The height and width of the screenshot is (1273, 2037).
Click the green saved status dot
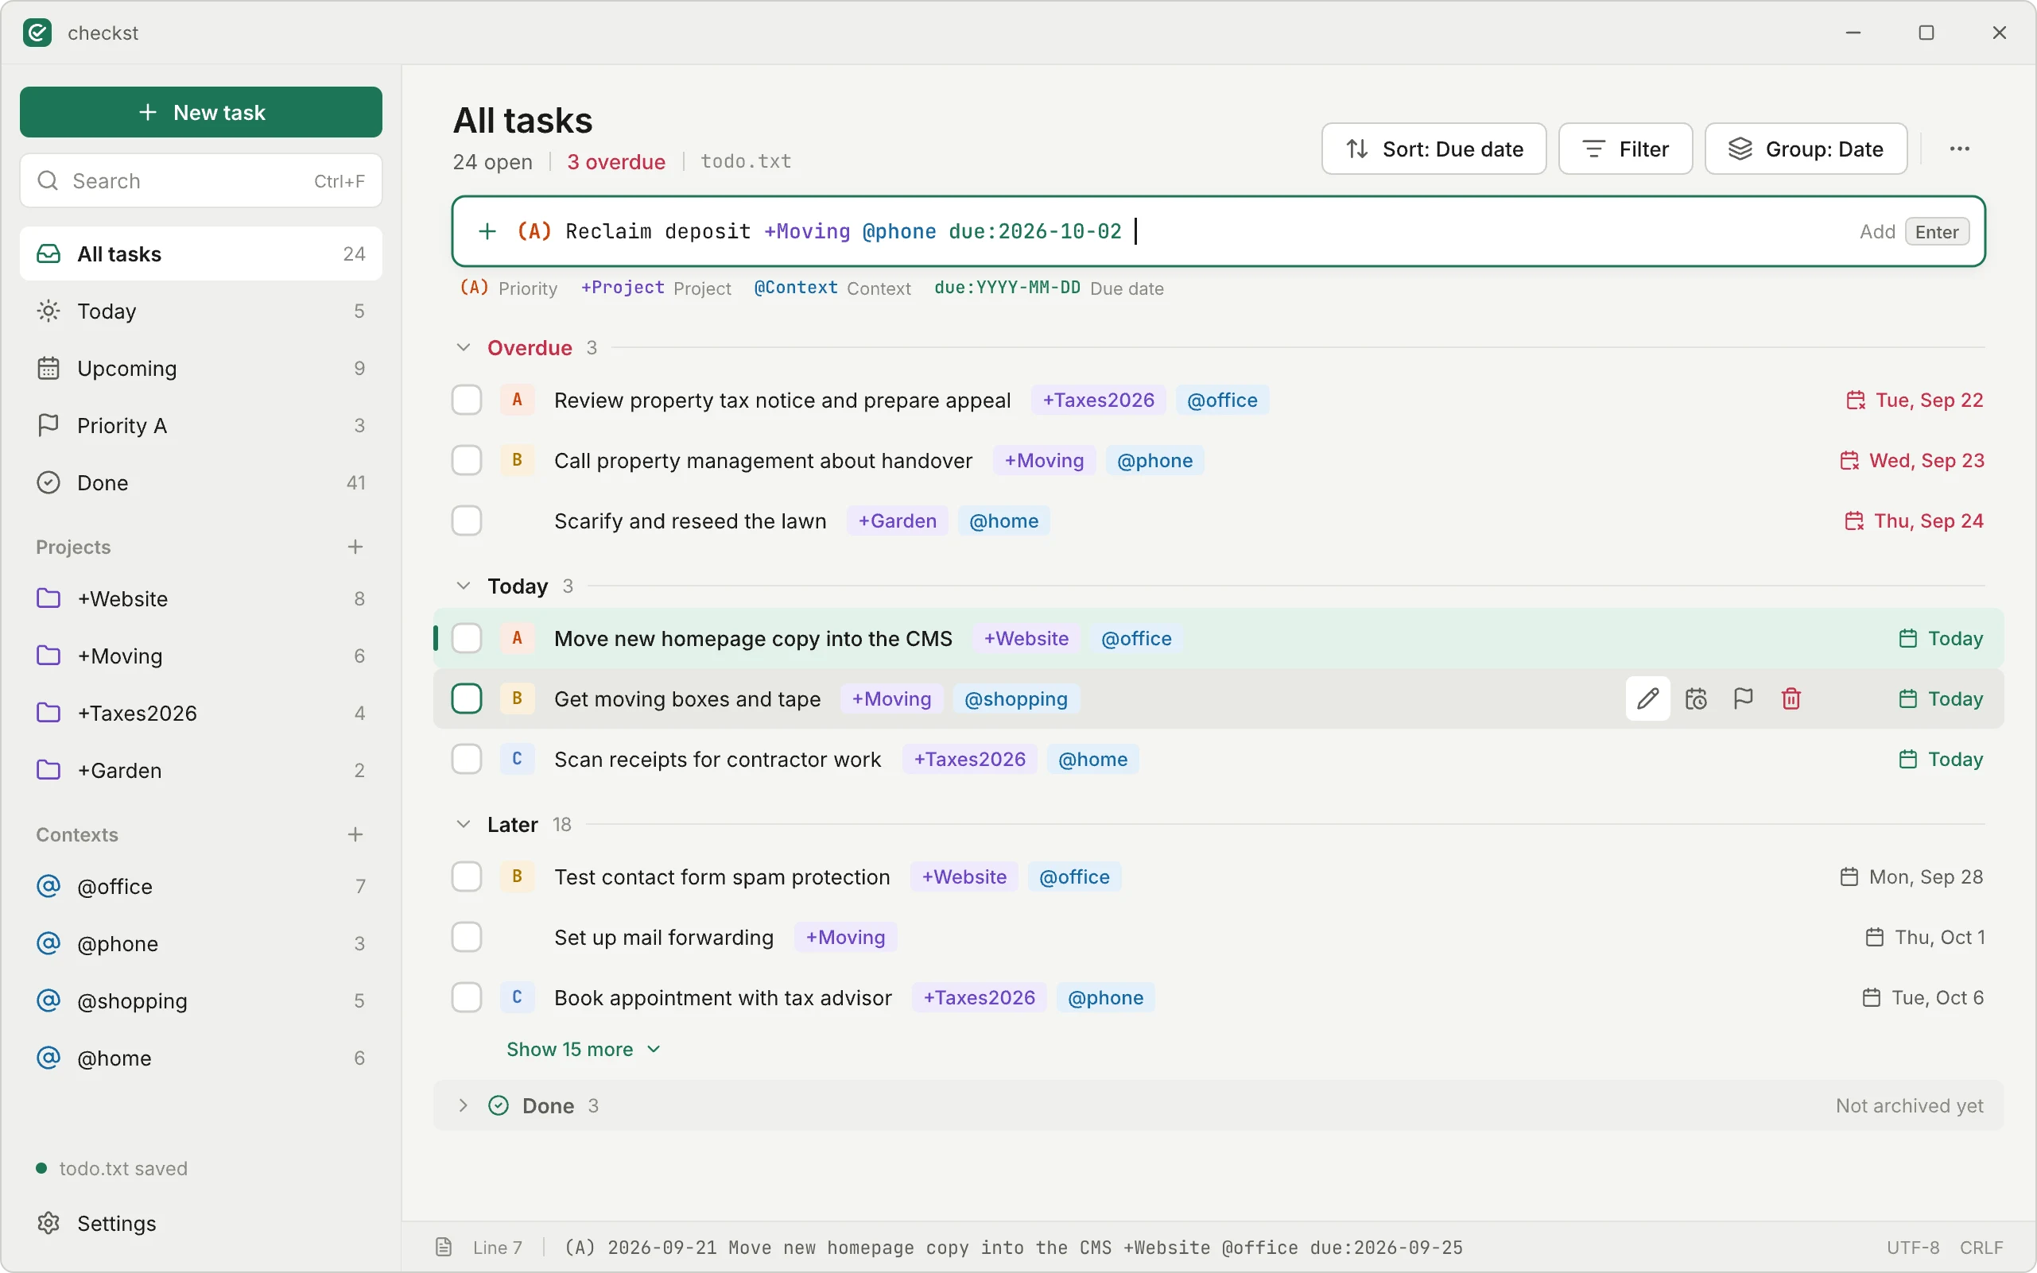point(41,1168)
